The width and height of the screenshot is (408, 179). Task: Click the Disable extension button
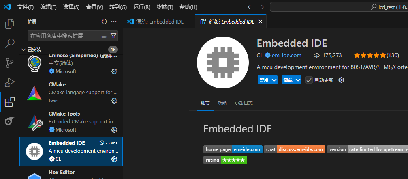(x=264, y=80)
